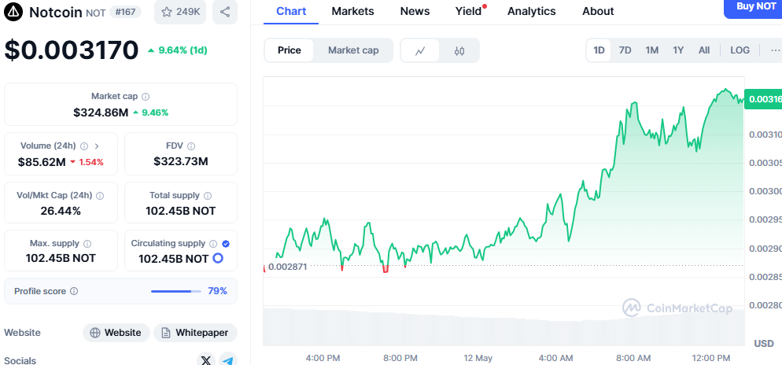Click the Buy NOT button
The width and height of the screenshot is (782, 365).
(x=753, y=8)
